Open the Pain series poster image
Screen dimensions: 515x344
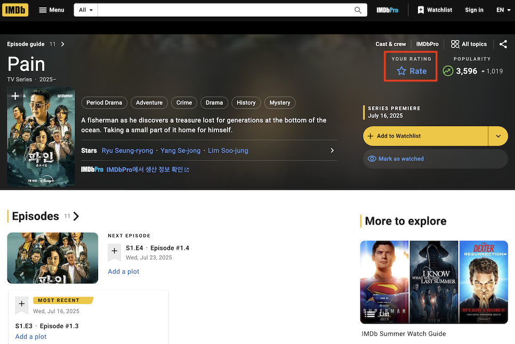click(x=41, y=138)
